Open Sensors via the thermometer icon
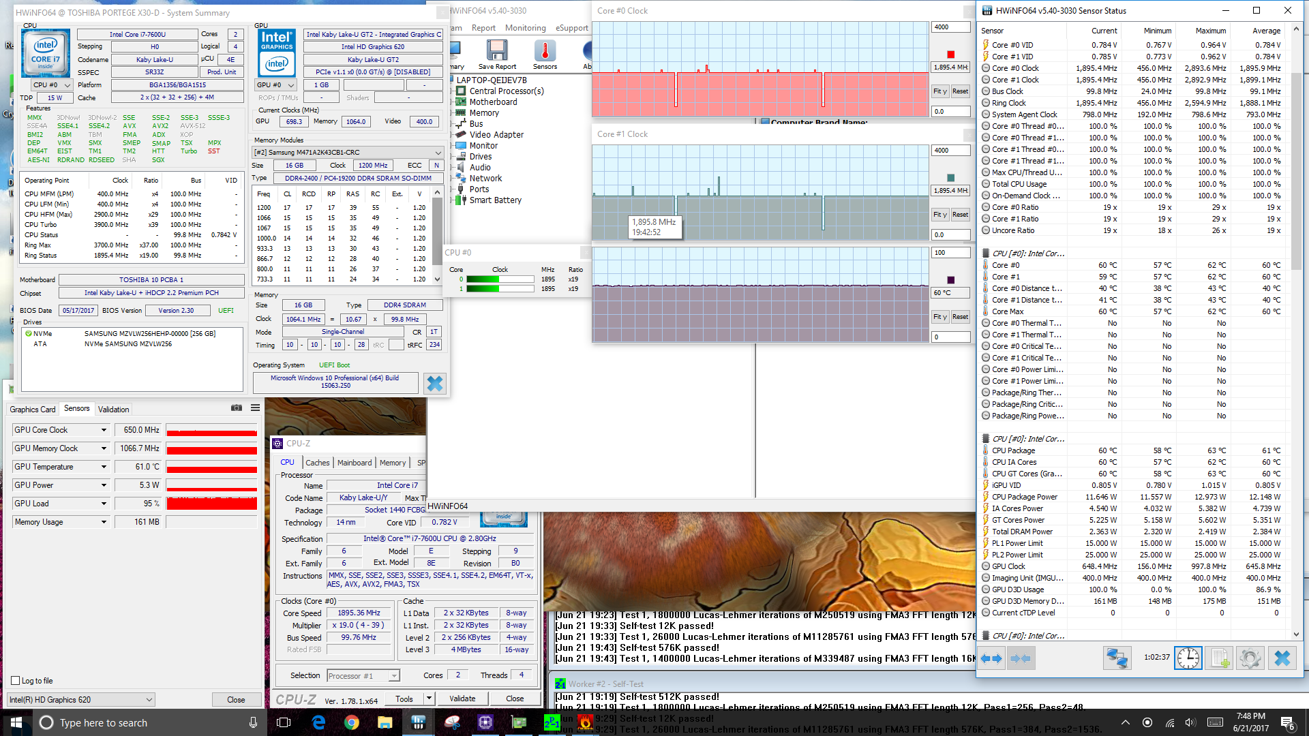1309x736 pixels. tap(545, 51)
